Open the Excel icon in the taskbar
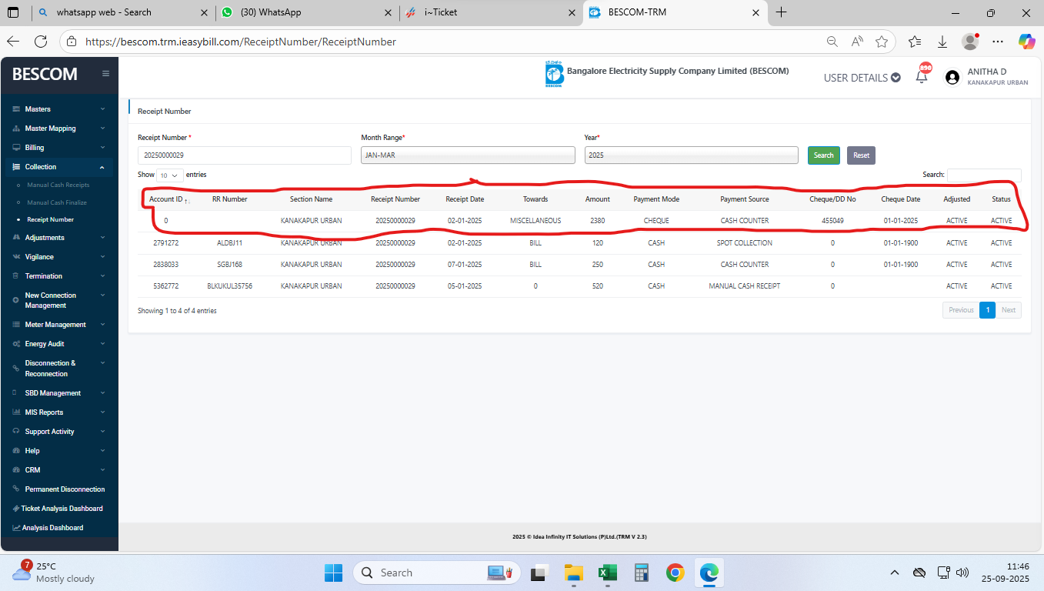Viewport: 1044px width, 591px height. point(607,573)
